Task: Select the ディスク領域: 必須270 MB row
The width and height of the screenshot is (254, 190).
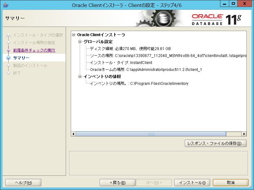Action: pos(130,49)
